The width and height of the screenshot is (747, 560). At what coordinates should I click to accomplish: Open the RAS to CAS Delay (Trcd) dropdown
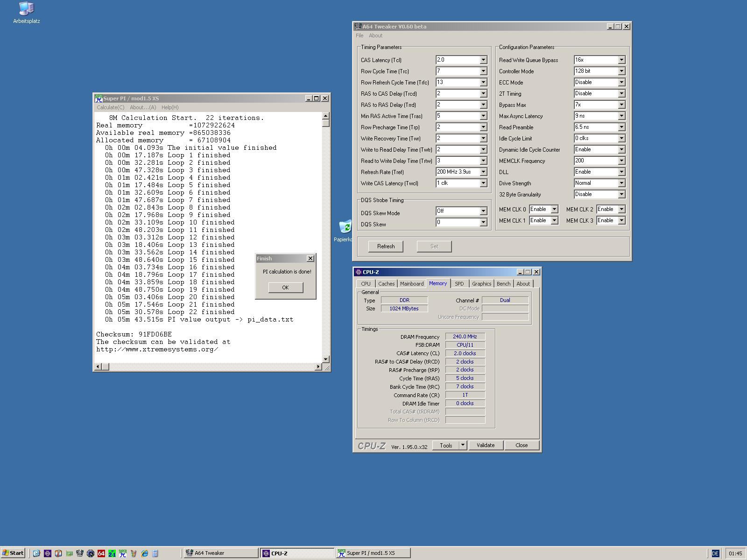tap(483, 93)
